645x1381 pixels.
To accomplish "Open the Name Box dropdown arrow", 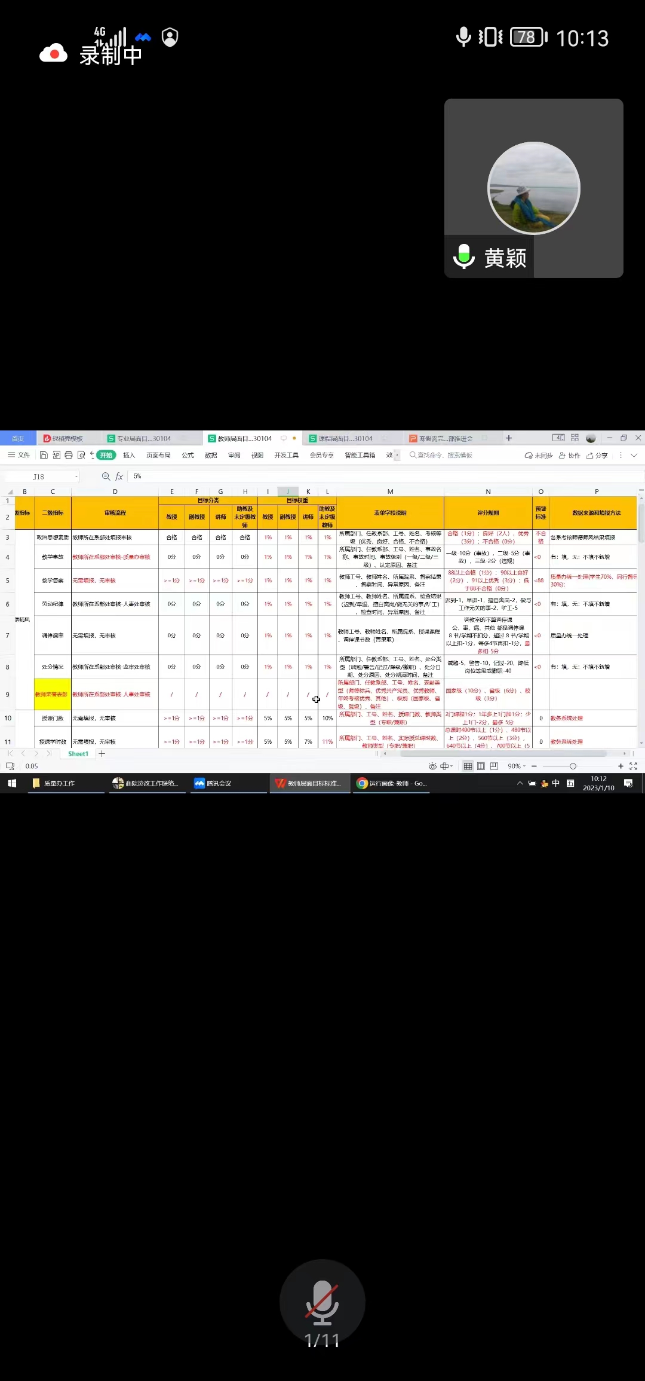I will coord(76,476).
